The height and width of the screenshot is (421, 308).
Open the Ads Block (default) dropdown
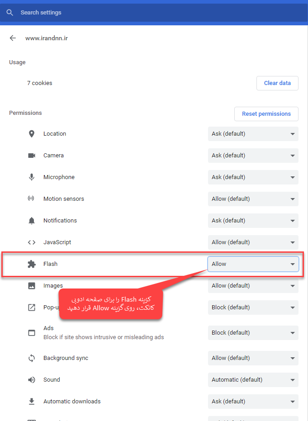[x=253, y=333]
